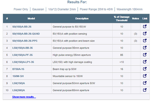152x103 pixels.
Task: Expand list with Show more results
Action: [x=24, y=97]
